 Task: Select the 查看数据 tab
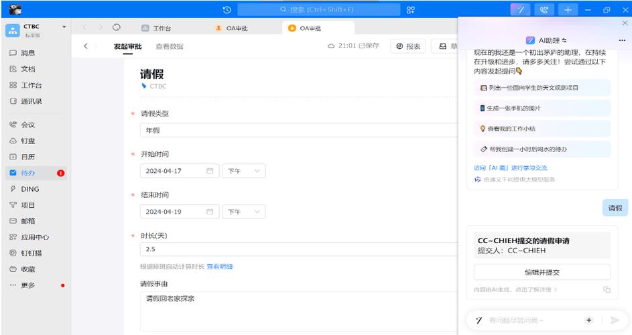(170, 46)
